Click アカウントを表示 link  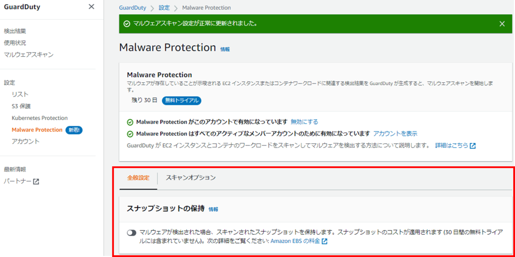coord(395,134)
